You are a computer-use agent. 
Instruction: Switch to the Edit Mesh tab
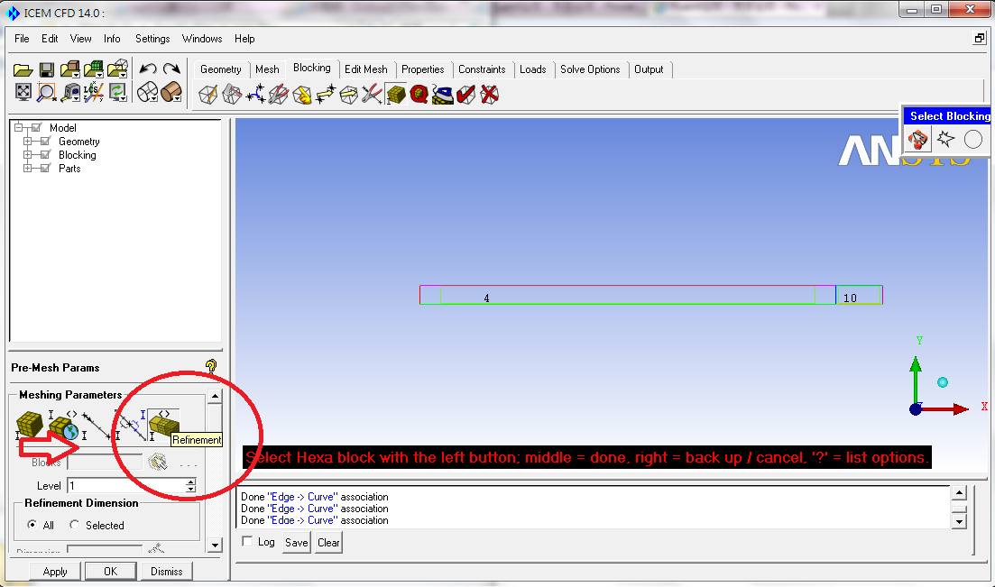click(x=365, y=69)
